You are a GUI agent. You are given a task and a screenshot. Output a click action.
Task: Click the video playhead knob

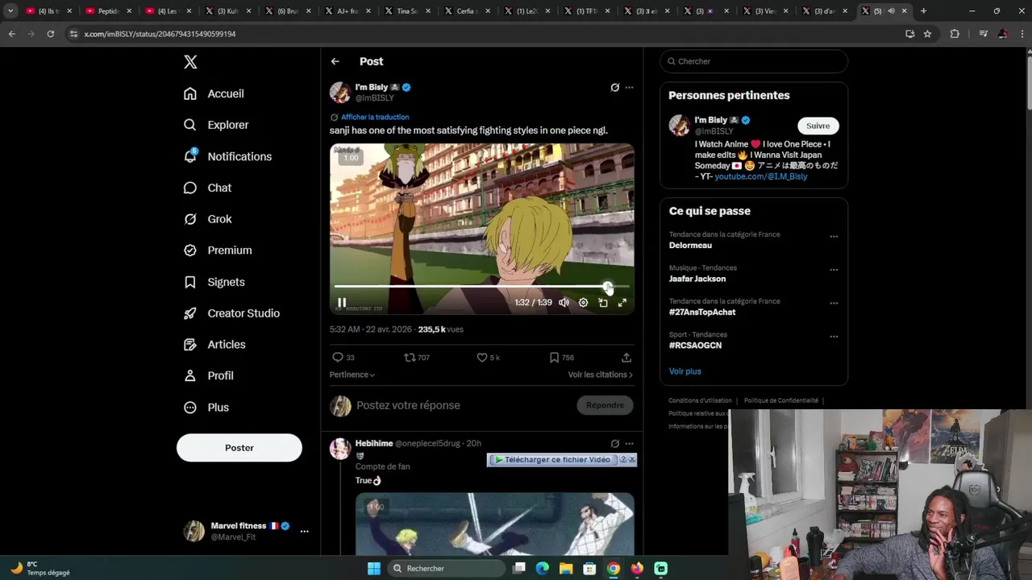tap(607, 286)
